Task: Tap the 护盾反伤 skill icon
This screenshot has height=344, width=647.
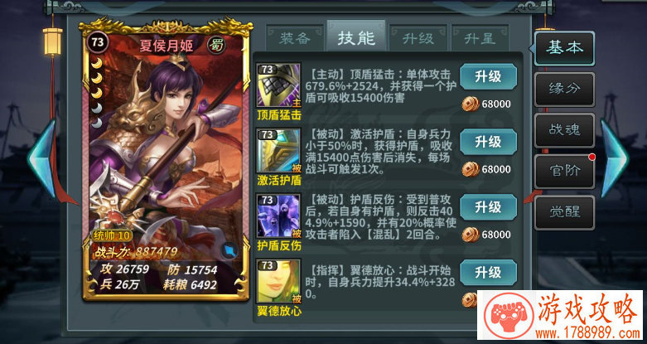Action: [x=278, y=216]
